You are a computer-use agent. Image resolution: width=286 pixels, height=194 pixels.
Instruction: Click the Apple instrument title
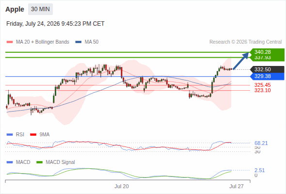coord(15,9)
